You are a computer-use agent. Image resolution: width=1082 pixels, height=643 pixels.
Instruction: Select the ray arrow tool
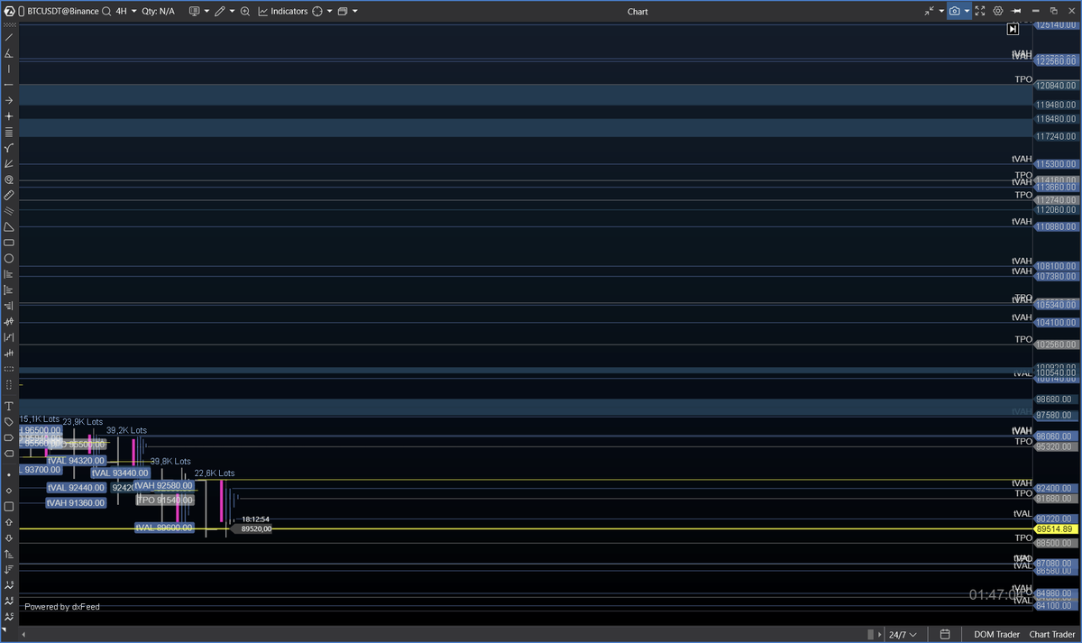tap(9, 100)
